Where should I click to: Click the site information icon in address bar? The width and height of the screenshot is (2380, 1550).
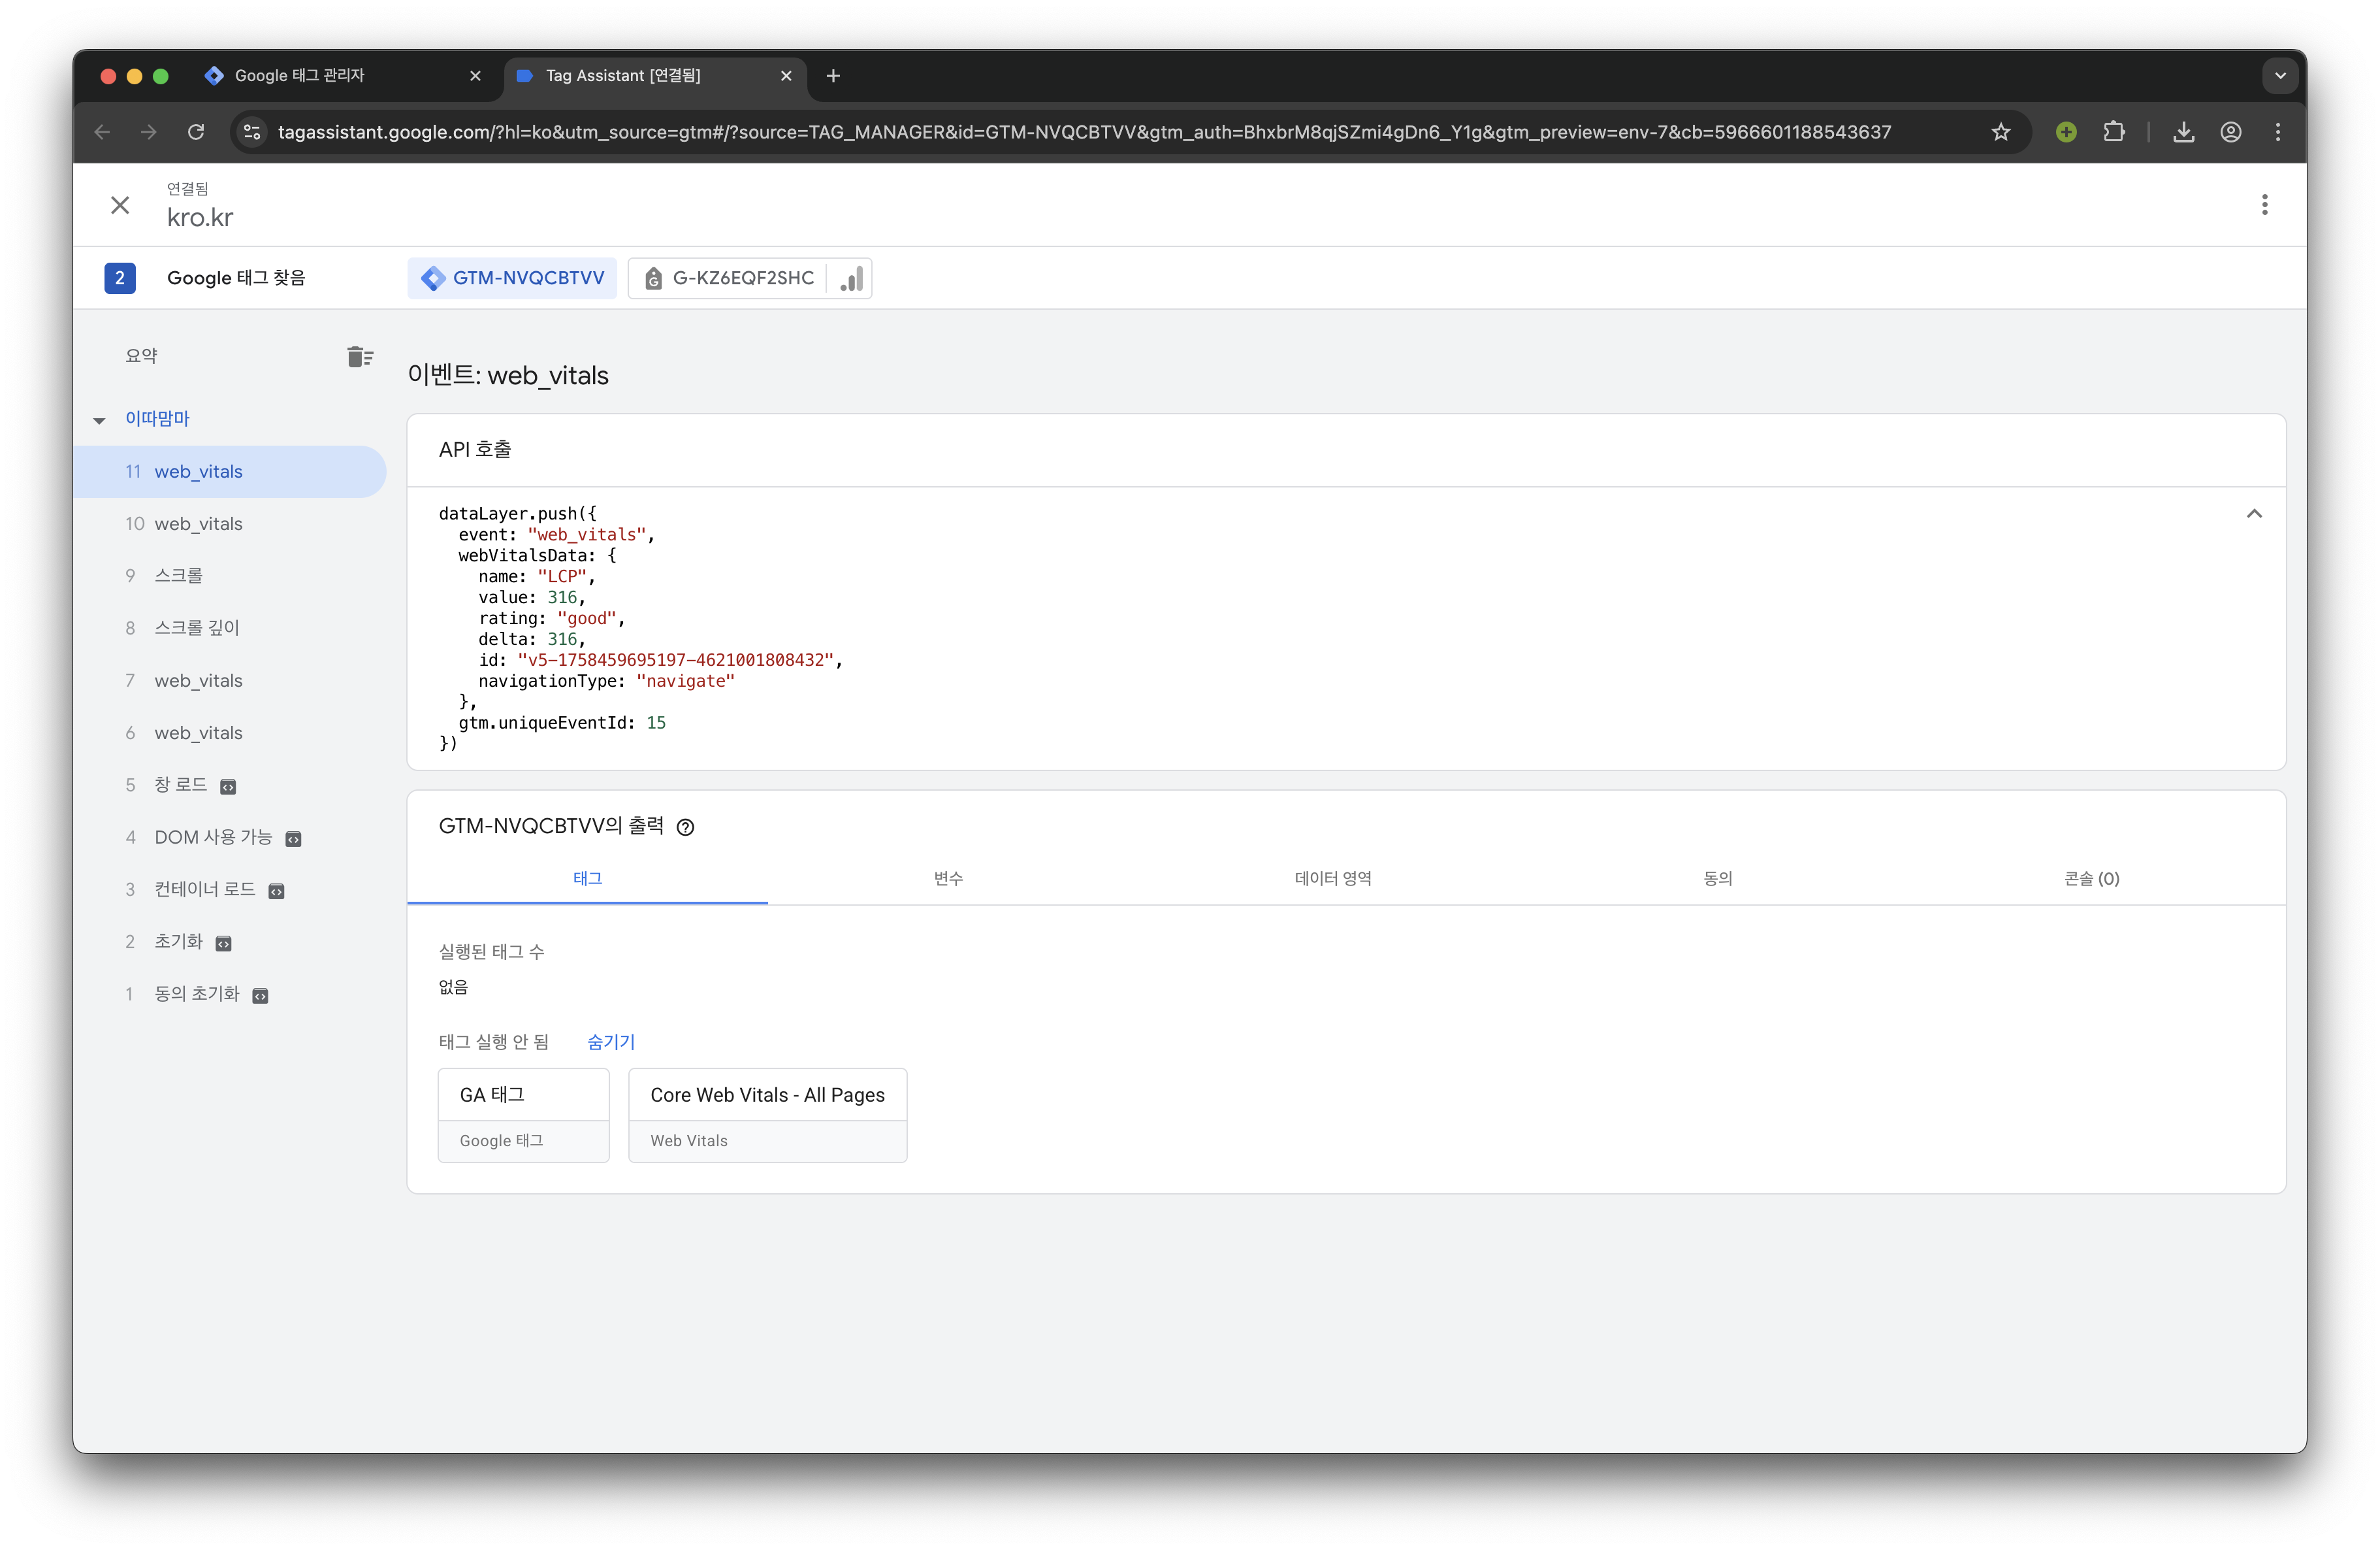(x=253, y=132)
